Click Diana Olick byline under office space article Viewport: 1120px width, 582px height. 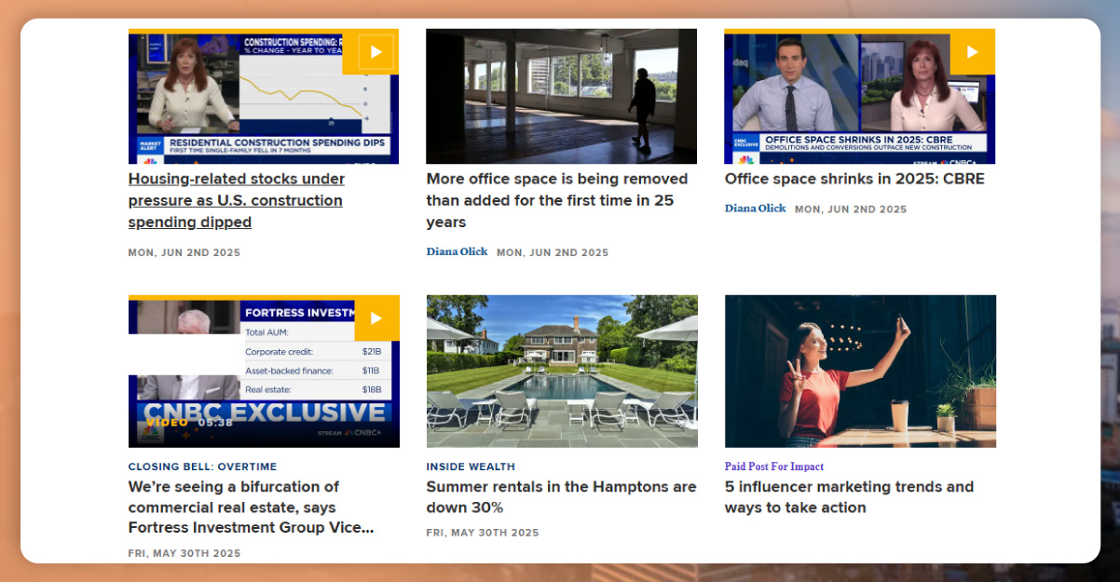click(x=457, y=251)
